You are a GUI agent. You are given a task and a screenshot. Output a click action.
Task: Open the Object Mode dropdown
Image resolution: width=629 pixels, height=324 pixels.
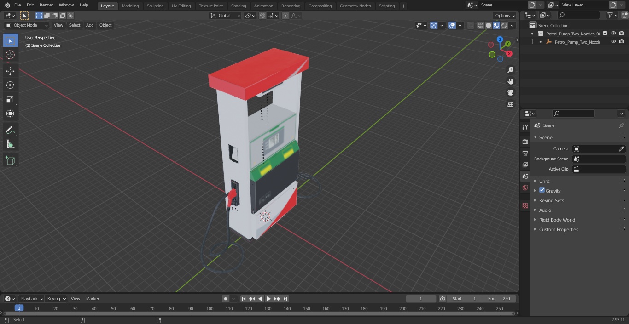[x=27, y=25]
